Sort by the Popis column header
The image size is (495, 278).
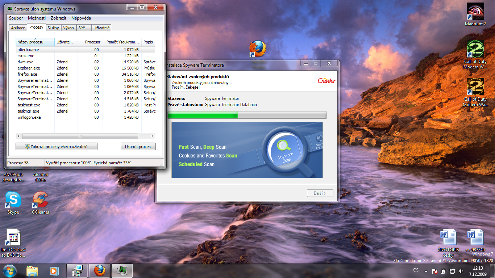149,42
